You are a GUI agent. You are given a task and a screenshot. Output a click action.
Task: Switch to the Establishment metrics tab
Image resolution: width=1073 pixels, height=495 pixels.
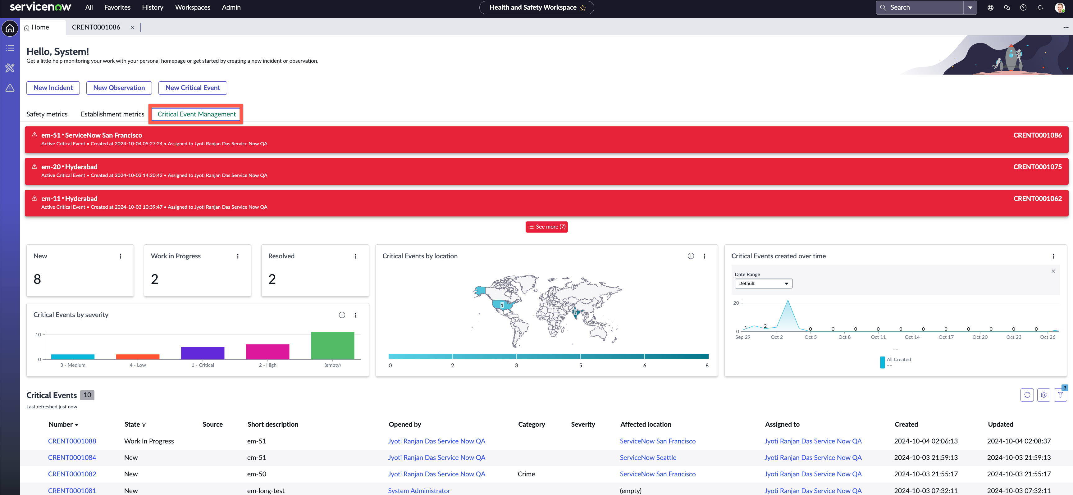(x=112, y=114)
